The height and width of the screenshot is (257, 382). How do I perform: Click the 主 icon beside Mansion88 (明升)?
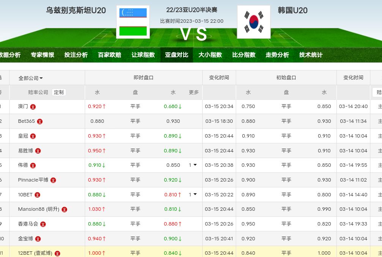(64, 210)
